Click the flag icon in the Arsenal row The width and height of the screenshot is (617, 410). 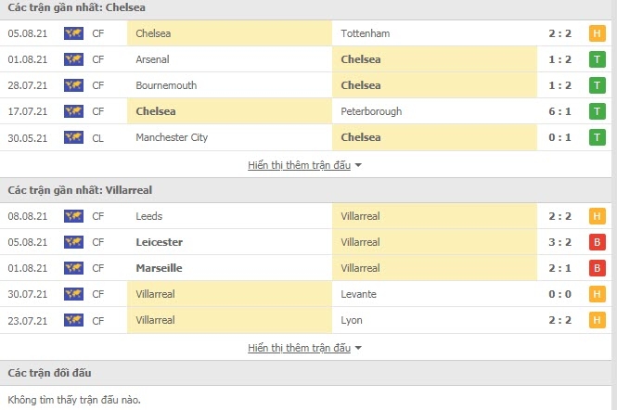73,60
